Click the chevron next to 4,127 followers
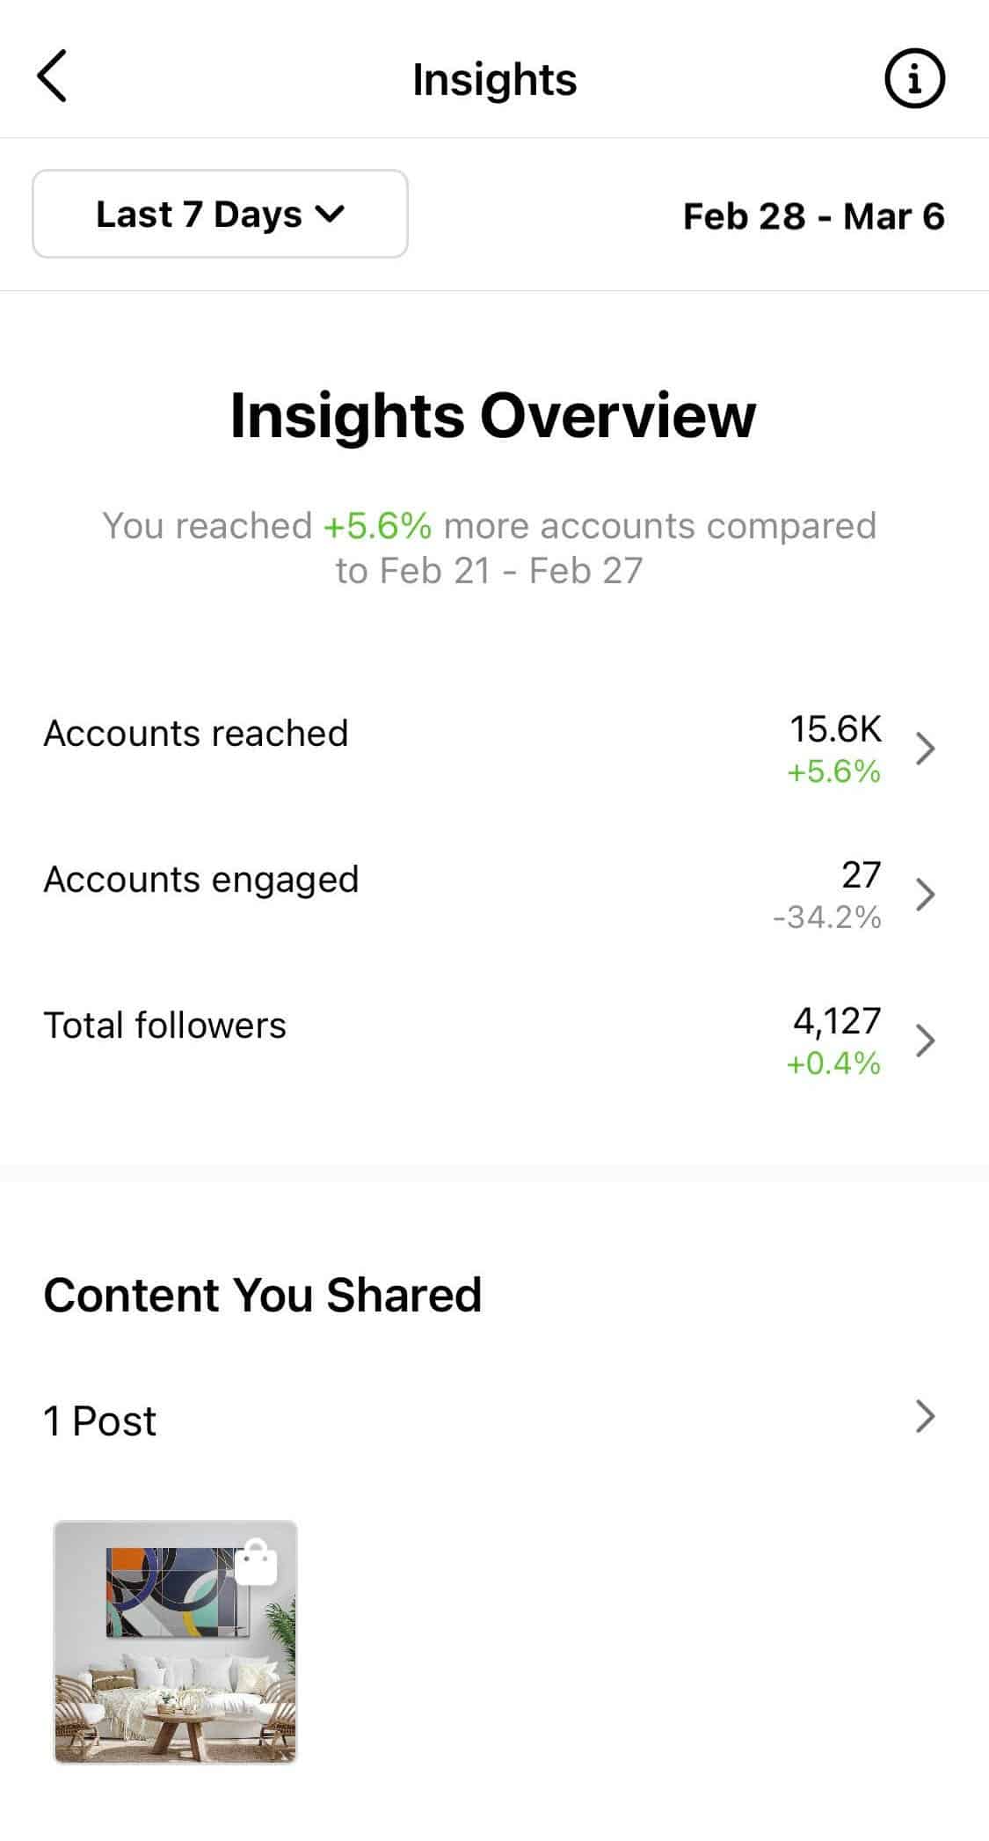989x1841 pixels. pos(924,1041)
